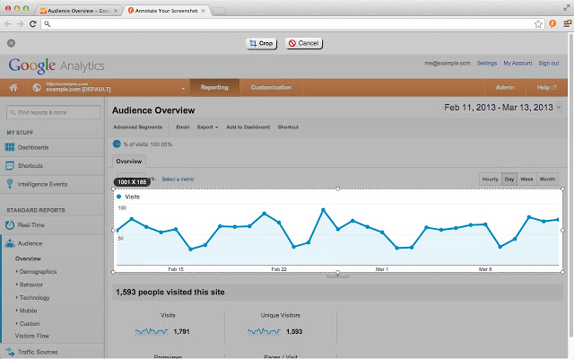Click the '1,593 people visited this site' heading
The width and height of the screenshot is (574, 359).
click(170, 293)
